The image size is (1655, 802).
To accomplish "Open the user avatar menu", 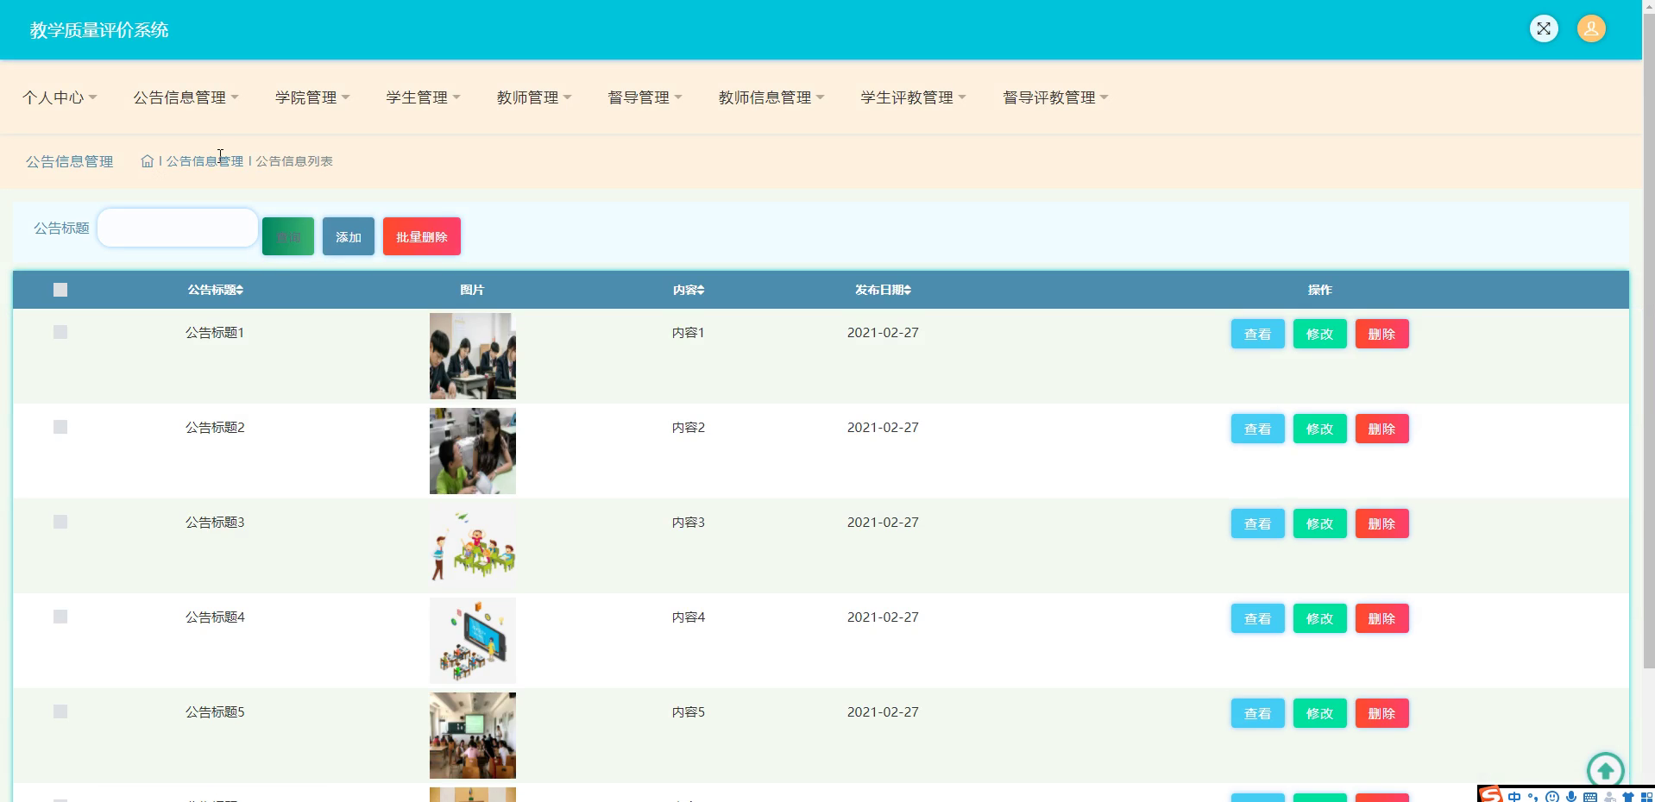I will pyautogui.click(x=1591, y=28).
